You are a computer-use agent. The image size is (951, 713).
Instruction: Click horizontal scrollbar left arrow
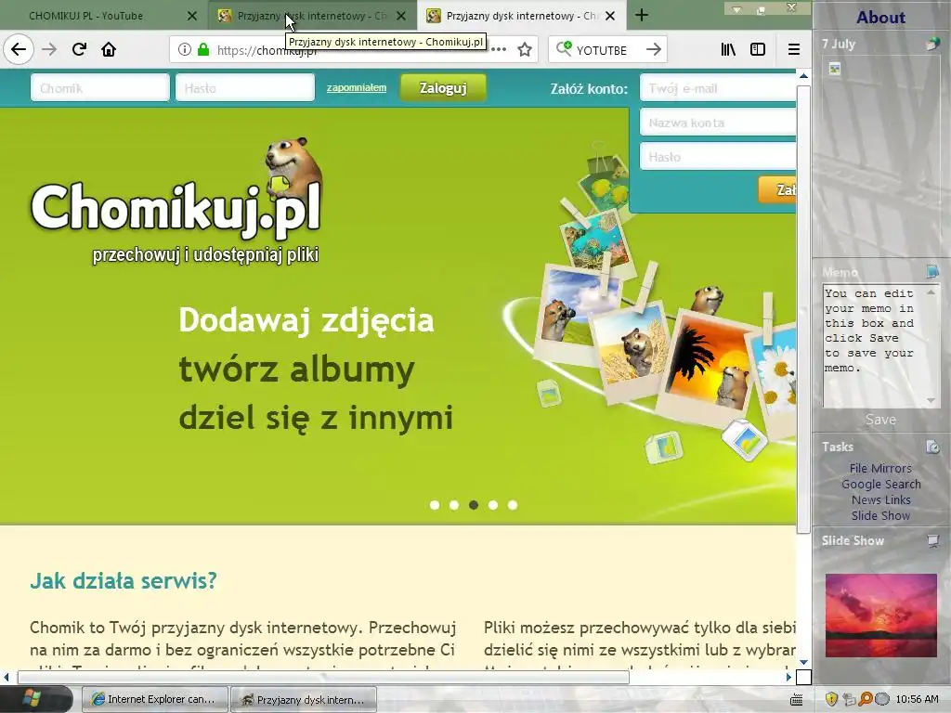click(6, 677)
